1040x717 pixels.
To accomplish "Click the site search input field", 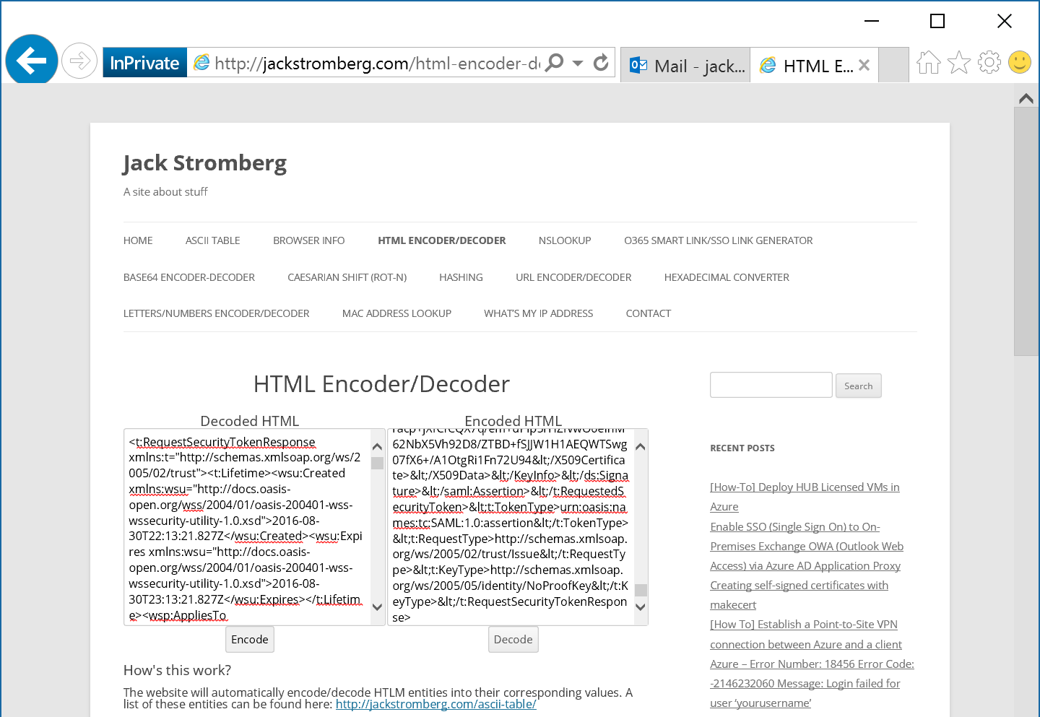I will point(771,386).
